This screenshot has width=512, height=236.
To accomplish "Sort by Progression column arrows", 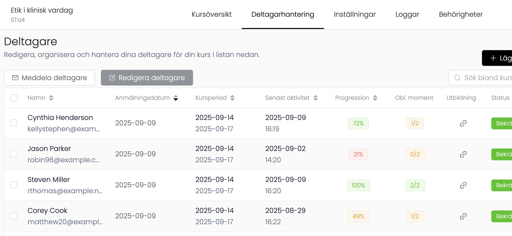I will point(375,98).
